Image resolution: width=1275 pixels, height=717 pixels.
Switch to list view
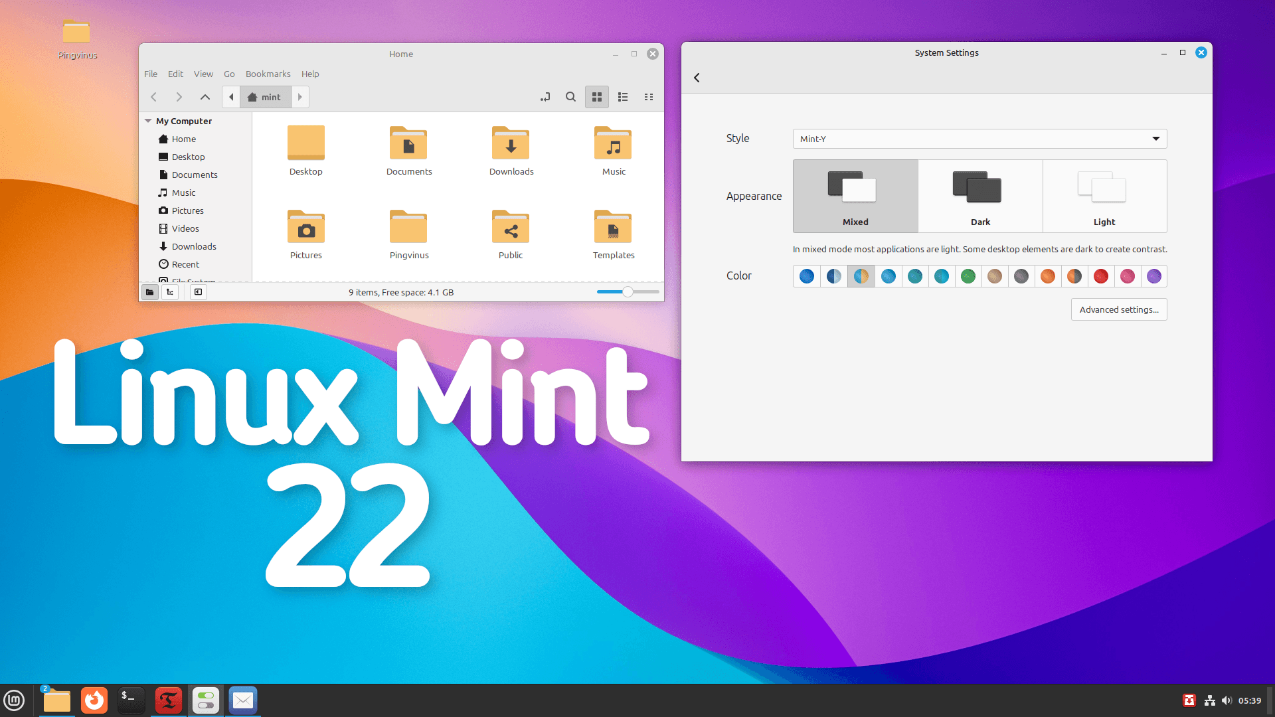click(x=623, y=97)
